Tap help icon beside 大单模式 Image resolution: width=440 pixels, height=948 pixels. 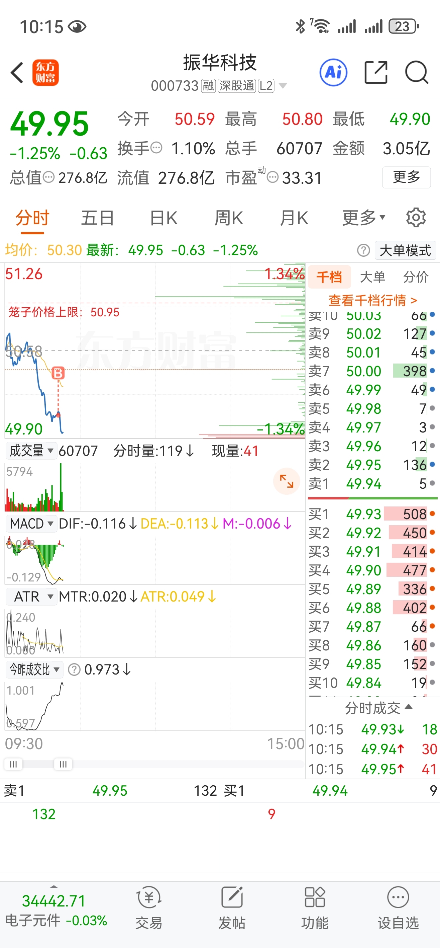[363, 250]
